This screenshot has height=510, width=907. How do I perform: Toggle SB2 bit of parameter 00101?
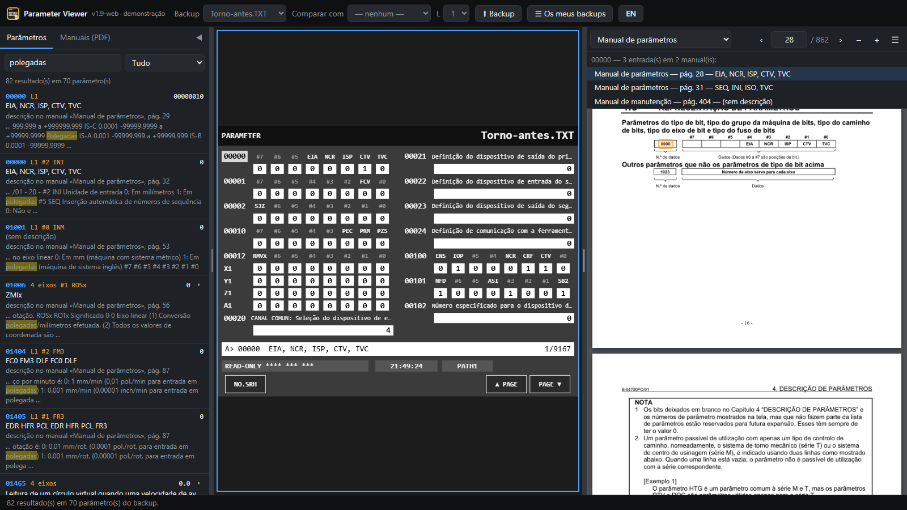pyautogui.click(x=563, y=294)
